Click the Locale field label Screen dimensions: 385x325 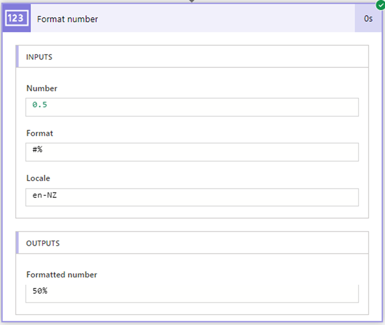38,178
